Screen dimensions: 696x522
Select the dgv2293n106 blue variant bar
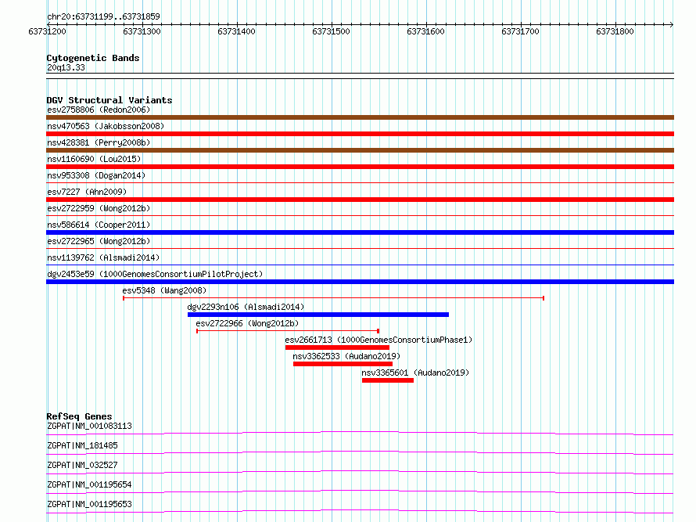click(318, 315)
